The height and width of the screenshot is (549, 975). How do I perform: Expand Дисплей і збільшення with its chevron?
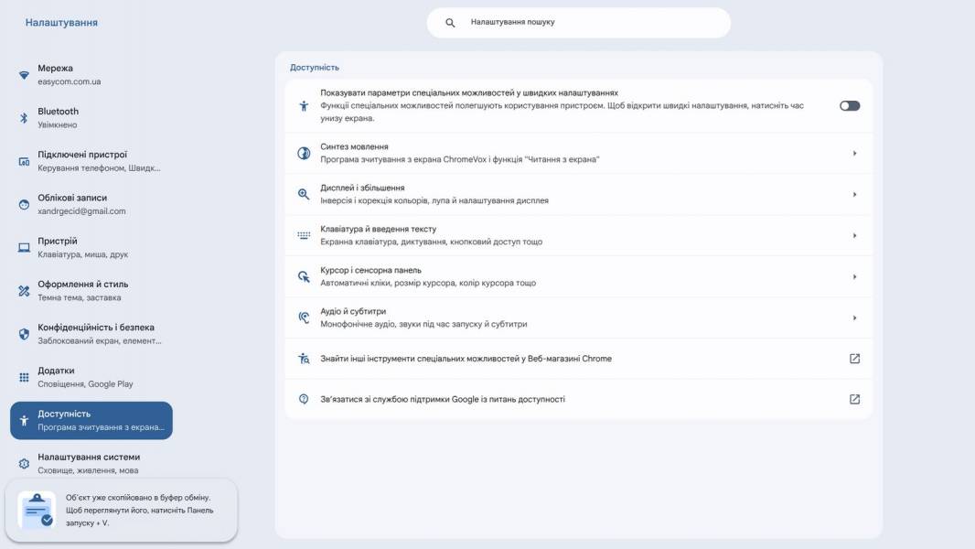point(854,194)
